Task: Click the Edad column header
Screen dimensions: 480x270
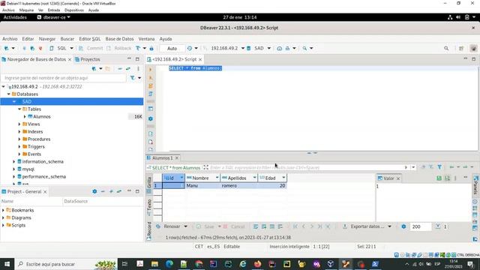Action: coord(272,178)
